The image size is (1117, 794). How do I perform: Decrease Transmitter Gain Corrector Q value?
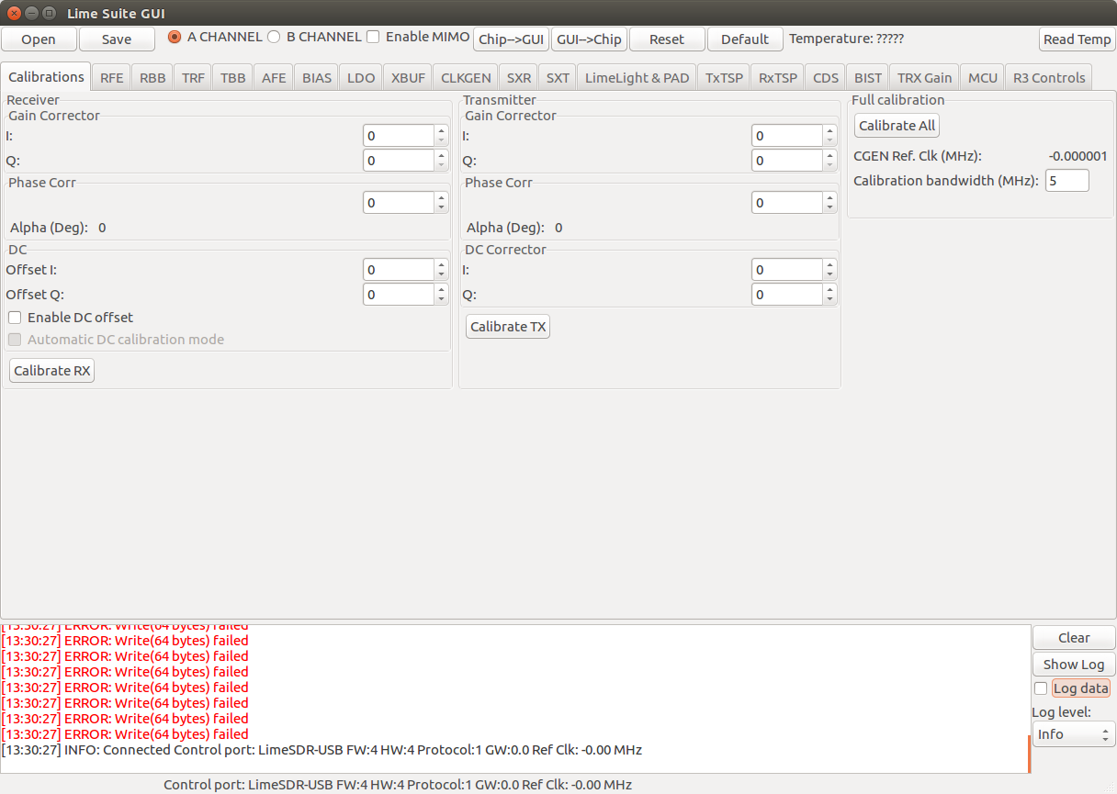click(830, 166)
